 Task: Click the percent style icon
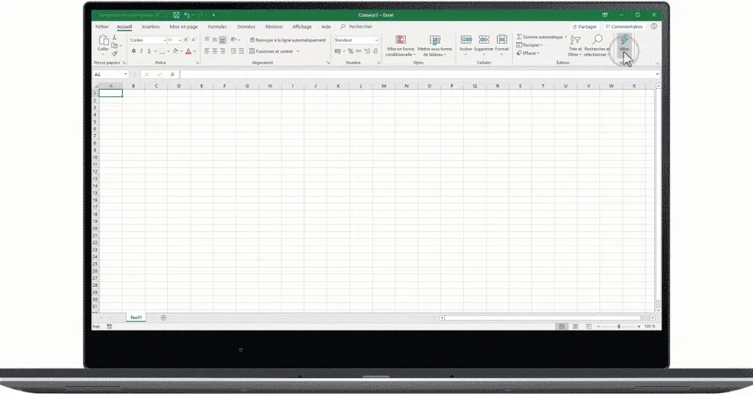coord(351,51)
